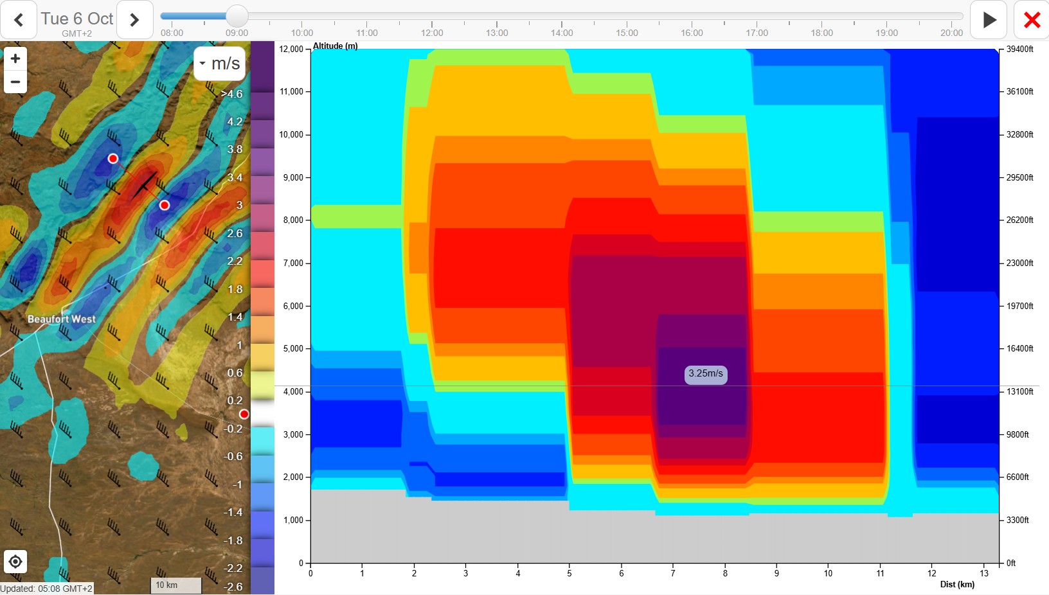
Task: Jump to 12:00 on the timeline
Action: pos(432,33)
